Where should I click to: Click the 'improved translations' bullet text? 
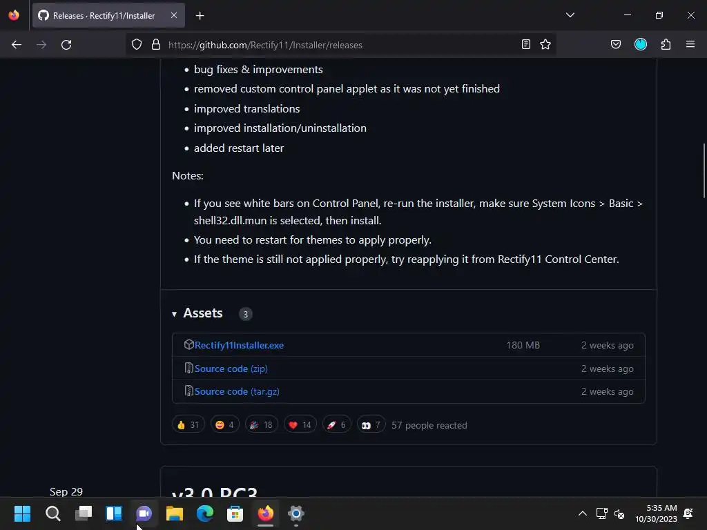point(246,108)
